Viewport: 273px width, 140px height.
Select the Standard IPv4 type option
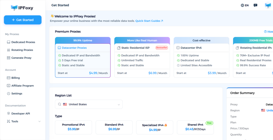[x=114, y=127]
